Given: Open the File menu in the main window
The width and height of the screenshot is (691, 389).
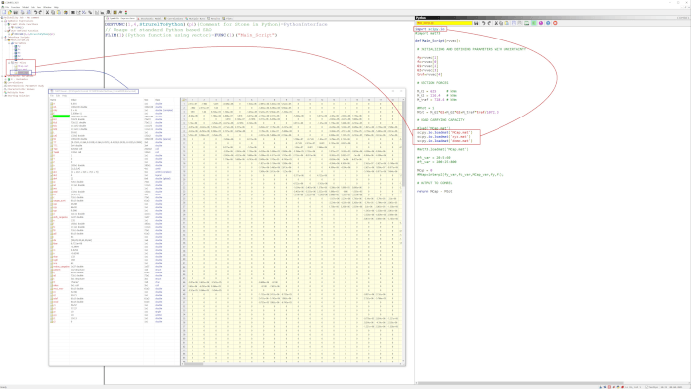Looking at the screenshot, I should click(7, 7).
